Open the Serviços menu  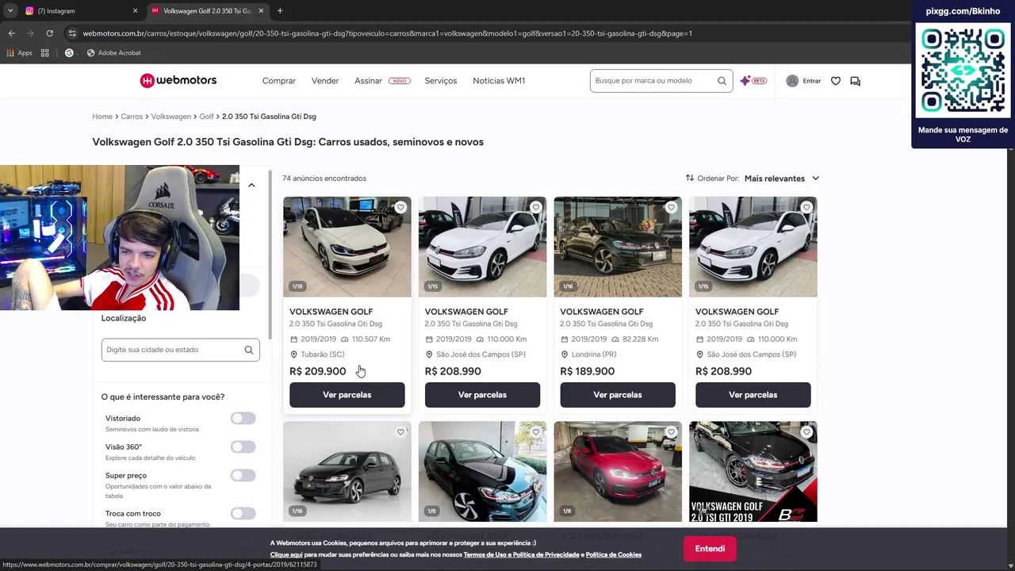pyautogui.click(x=440, y=81)
